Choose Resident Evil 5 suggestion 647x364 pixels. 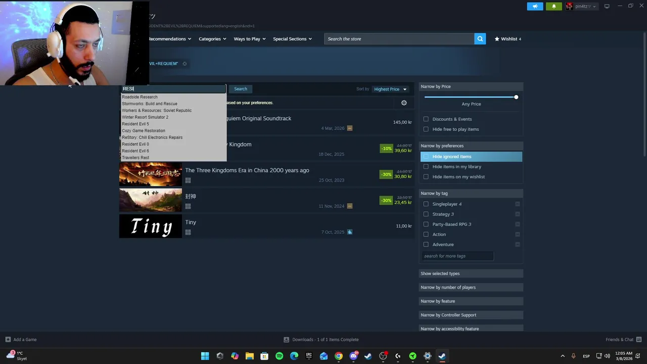click(x=135, y=124)
